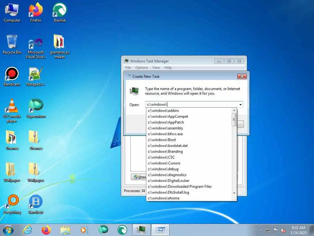Launch Bandicam from the desktop
The image size is (314, 236).
(x=12, y=77)
